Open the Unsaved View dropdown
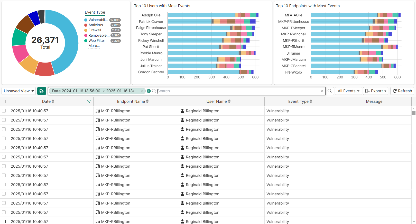Image resolution: width=416 pixels, height=224 pixels. [19, 91]
